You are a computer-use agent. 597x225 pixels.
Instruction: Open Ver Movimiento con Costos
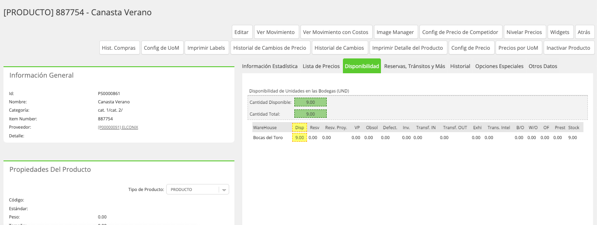336,32
